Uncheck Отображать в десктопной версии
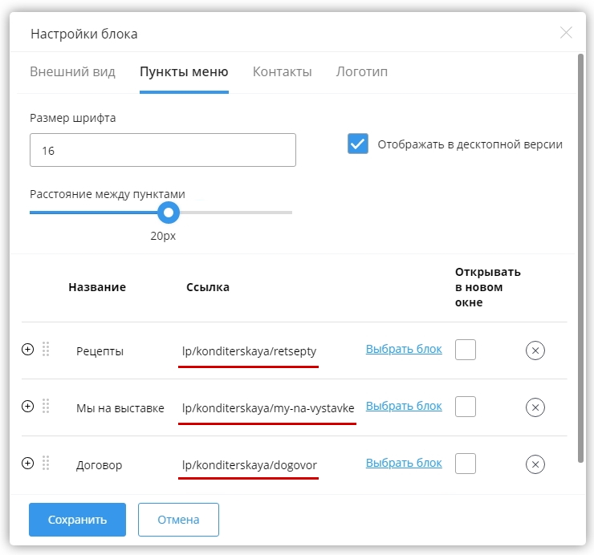Screen dimensions: 594x555 (358, 144)
